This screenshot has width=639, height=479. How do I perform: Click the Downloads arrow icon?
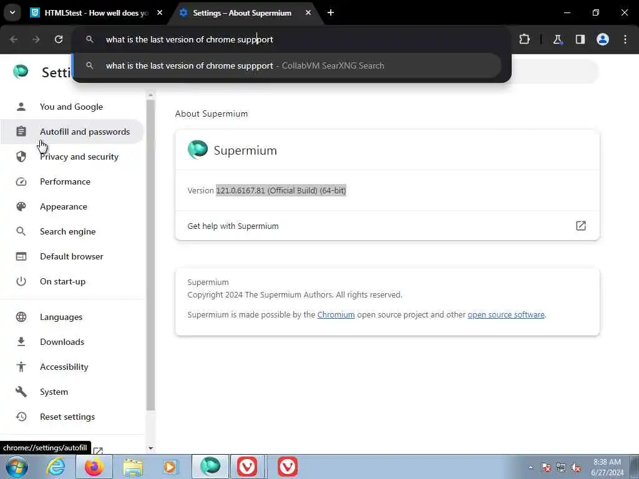(x=21, y=342)
